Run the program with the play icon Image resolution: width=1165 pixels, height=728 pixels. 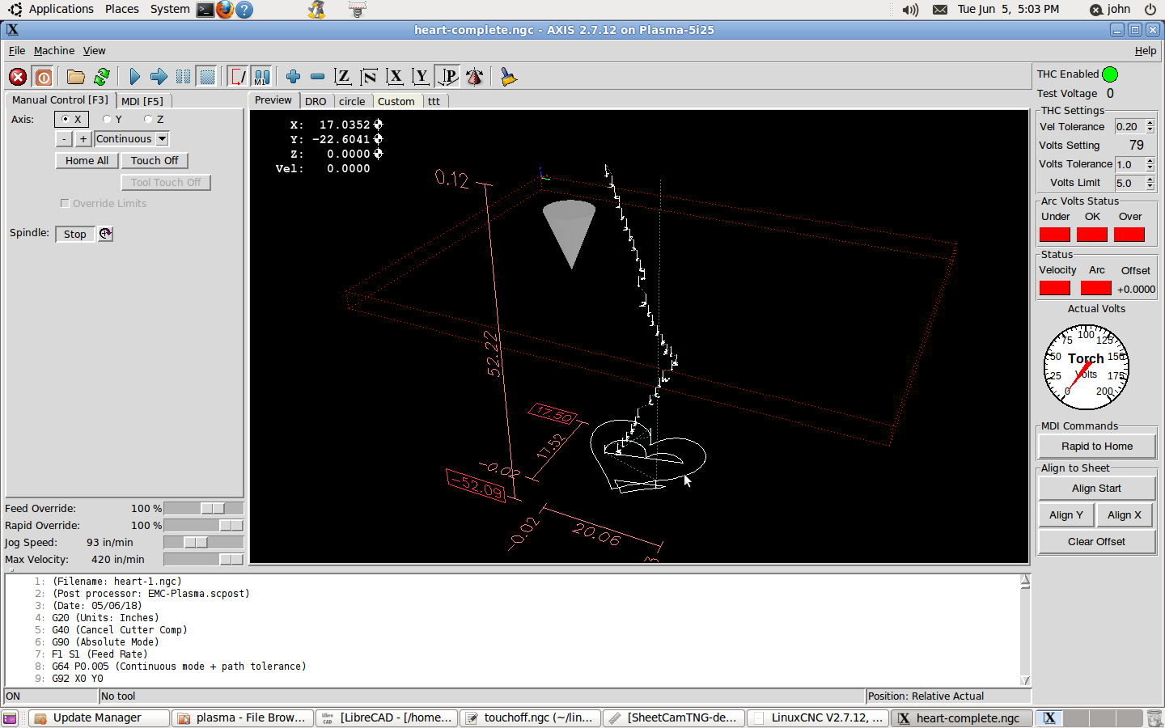[134, 77]
